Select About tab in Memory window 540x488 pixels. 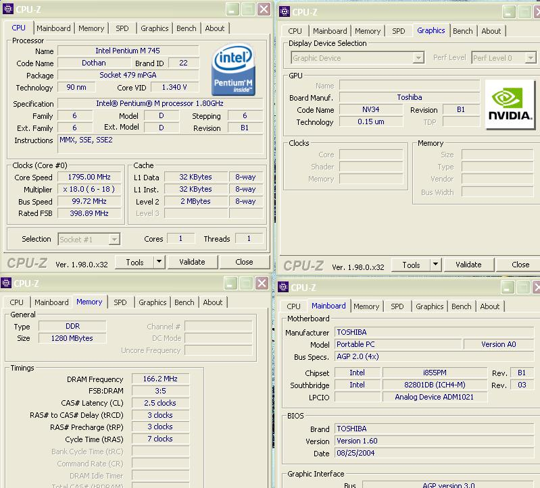point(212,302)
